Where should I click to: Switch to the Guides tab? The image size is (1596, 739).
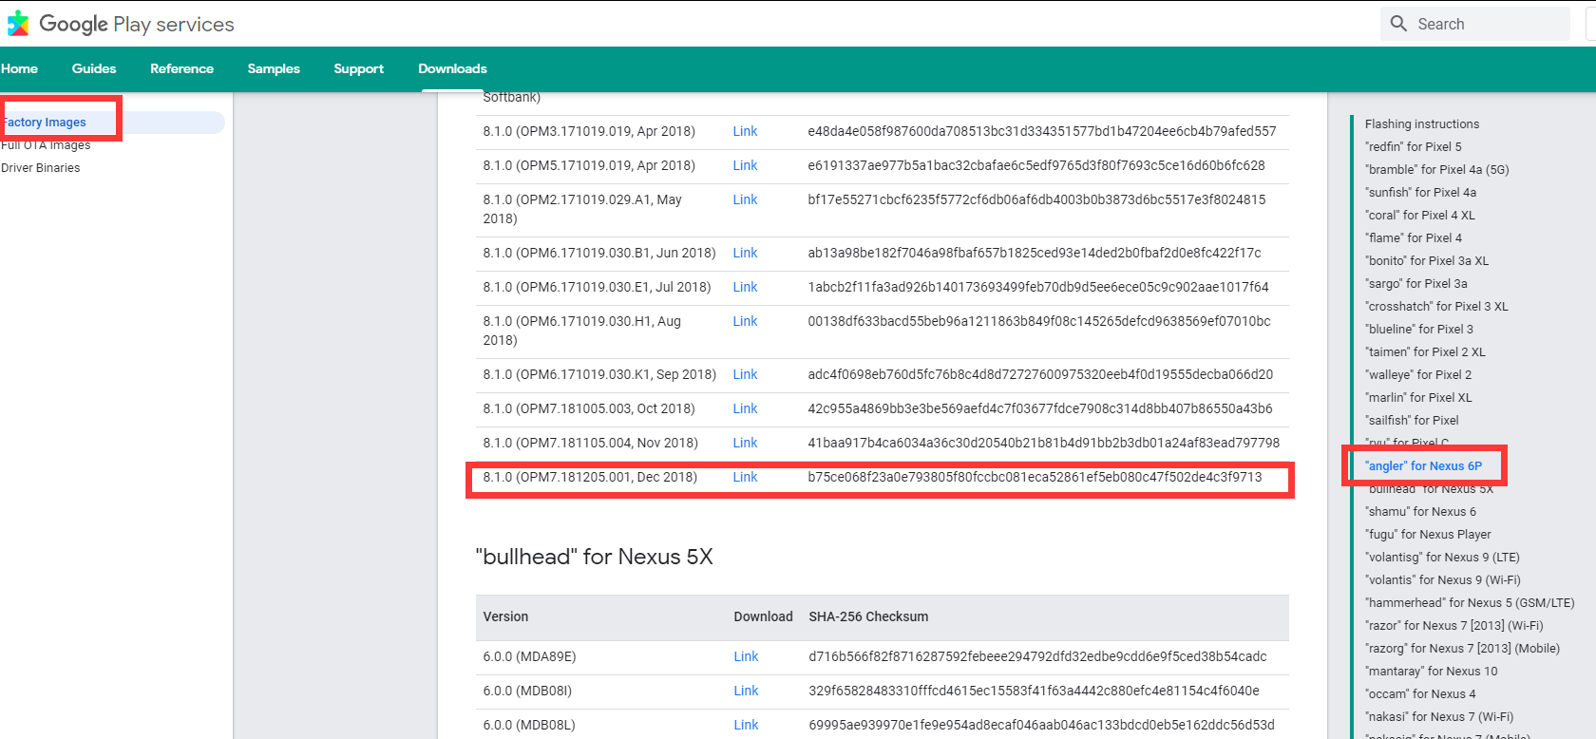(x=94, y=68)
